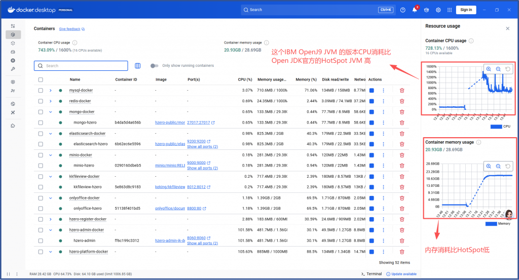Open Docker Desktop settings gear

click(x=438, y=10)
